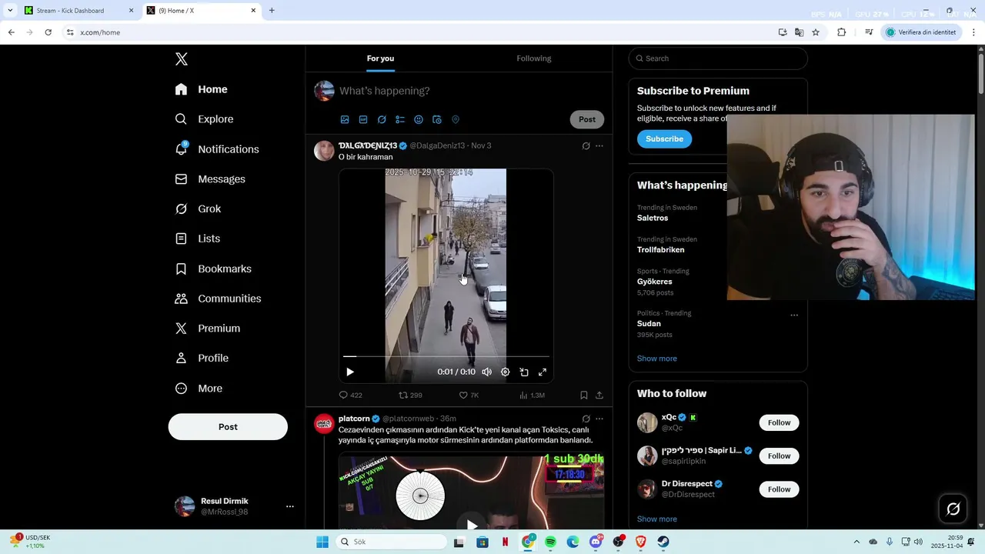Click the video progress bar

click(x=446, y=356)
